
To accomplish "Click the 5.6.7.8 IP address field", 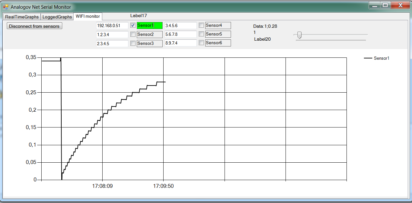I will point(180,34).
